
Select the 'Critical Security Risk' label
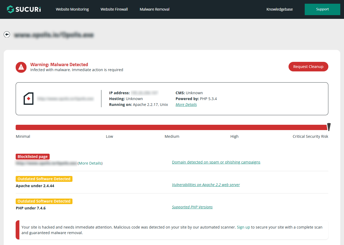[x=310, y=136]
